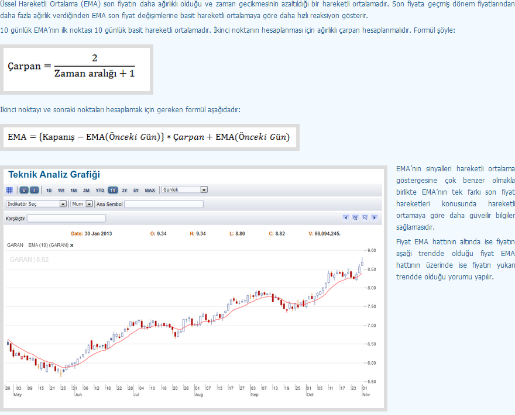Click the GARAN legend label
This screenshot has height=415, width=515.
tap(15, 245)
